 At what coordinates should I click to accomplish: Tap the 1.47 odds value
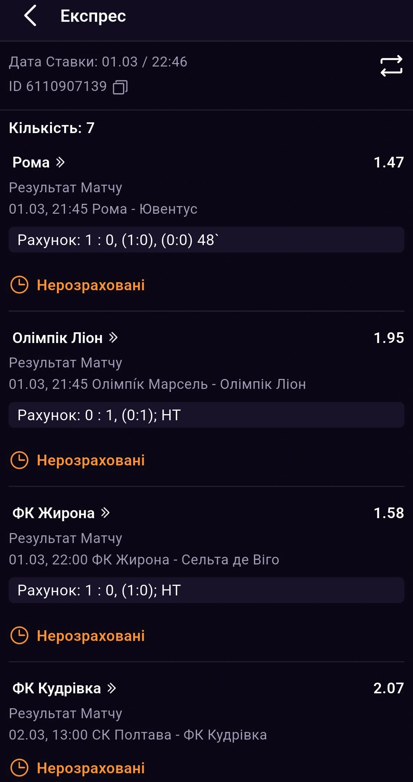[389, 163]
